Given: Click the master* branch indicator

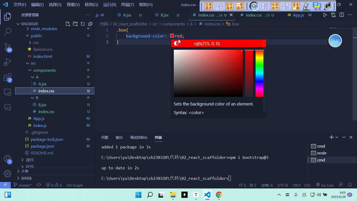Looking at the screenshot, I should (x=22, y=185).
